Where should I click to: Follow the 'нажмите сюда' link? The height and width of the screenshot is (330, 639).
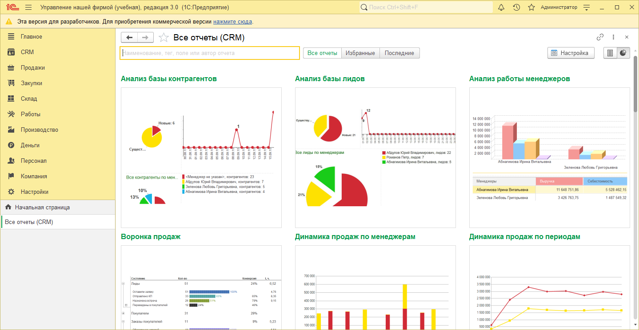coord(232,21)
